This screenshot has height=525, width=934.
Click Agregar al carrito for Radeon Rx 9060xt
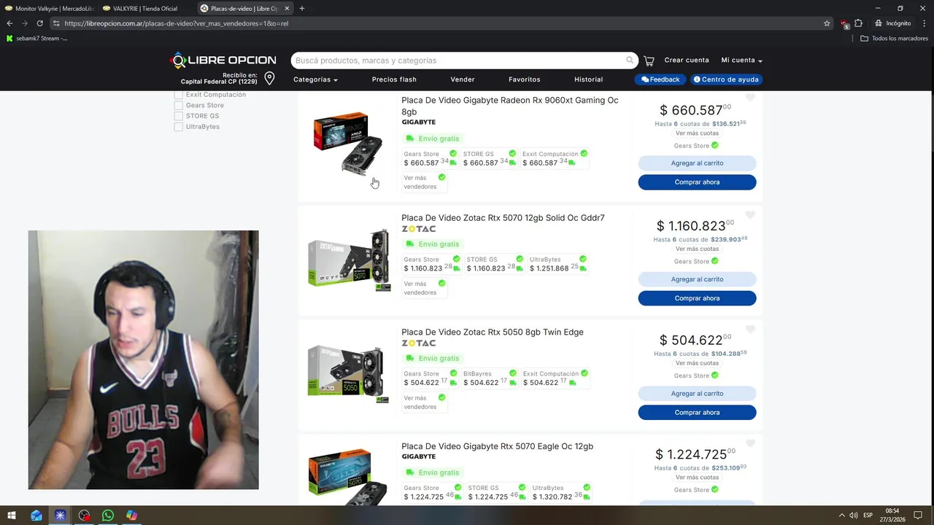(697, 163)
